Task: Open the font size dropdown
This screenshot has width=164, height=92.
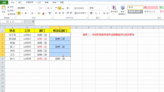Action: pyautogui.click(x=45, y=8)
